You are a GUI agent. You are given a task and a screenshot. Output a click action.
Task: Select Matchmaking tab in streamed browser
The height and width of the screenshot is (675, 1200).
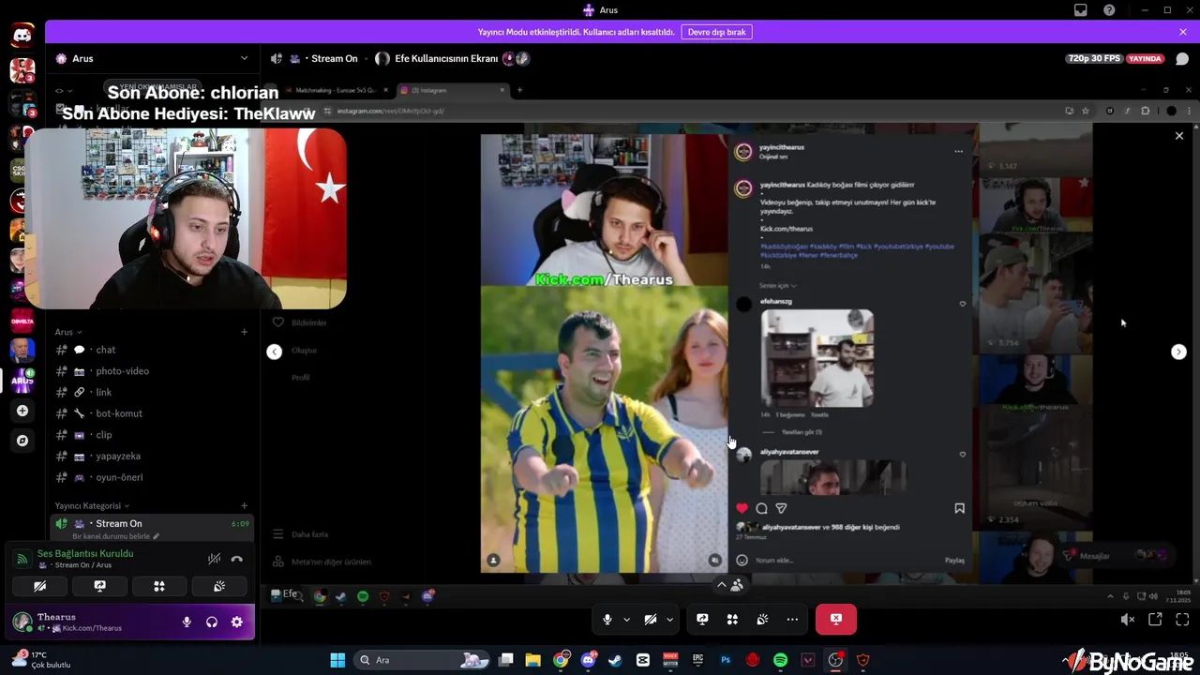pos(335,90)
